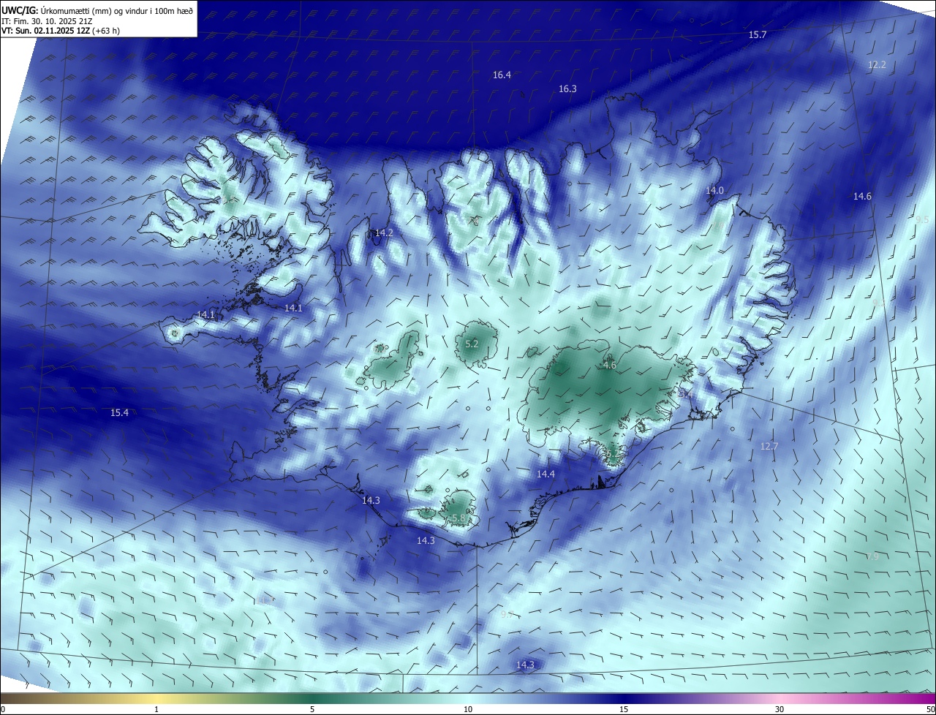Select the valid time 'VT: Sun. 02.11.2025 12Z (+63 h)'
Image resolution: width=936 pixels, height=715 pixels.
[x=61, y=31]
